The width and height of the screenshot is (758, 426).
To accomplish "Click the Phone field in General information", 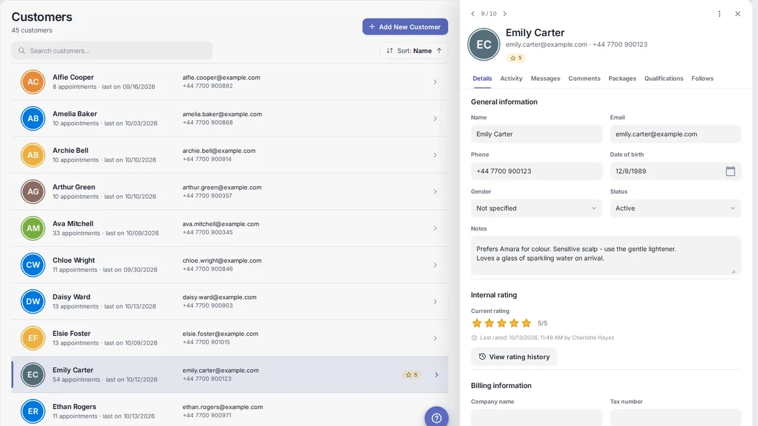I will coord(537,171).
